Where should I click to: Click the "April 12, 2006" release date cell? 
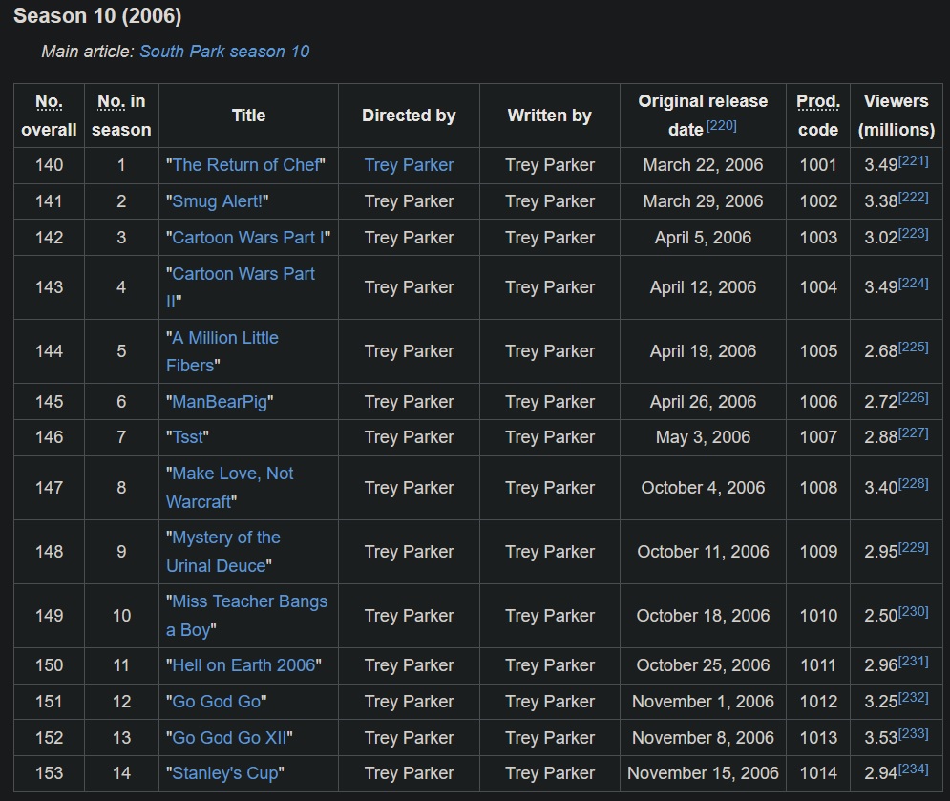pos(703,287)
